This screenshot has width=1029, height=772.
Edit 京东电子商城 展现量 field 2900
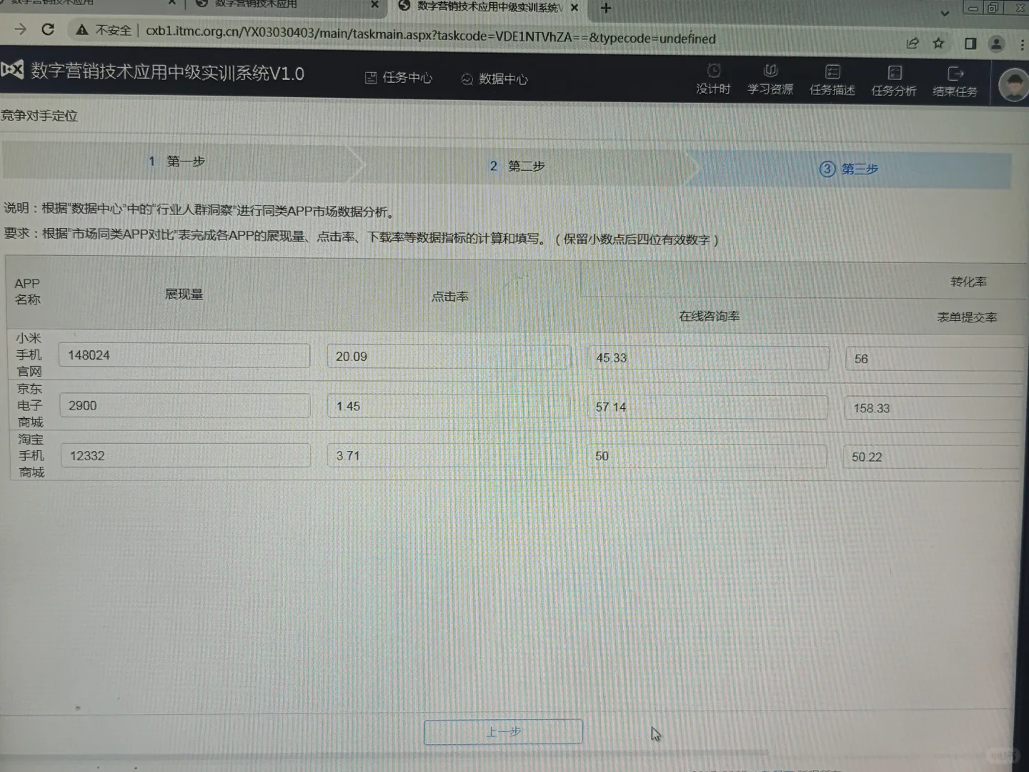click(185, 405)
